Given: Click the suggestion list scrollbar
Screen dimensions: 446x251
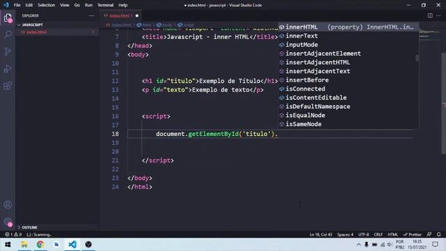Looking at the screenshot, I should point(417,58).
